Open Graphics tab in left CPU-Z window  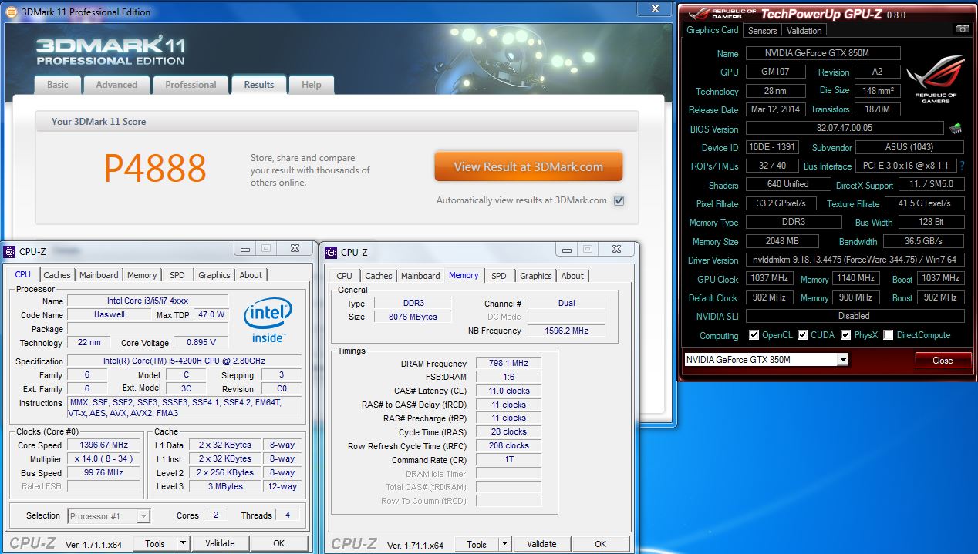pyautogui.click(x=214, y=275)
